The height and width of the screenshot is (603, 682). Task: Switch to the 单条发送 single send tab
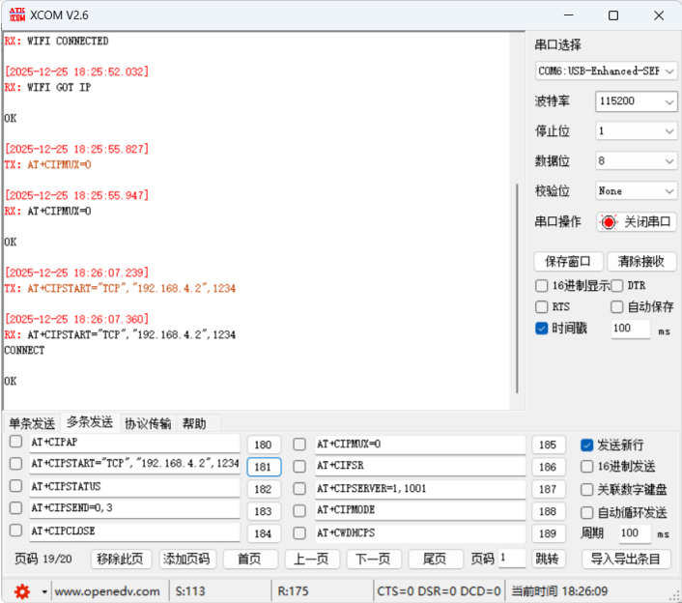point(32,423)
